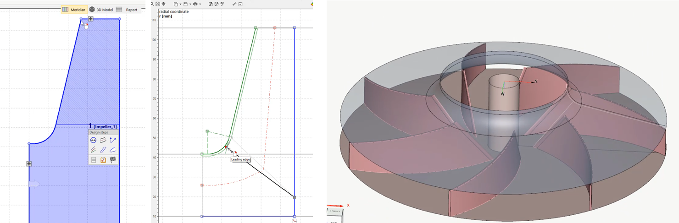Expand the save dropdown arrow
This screenshot has width=679, height=223.
[x=190, y=4]
